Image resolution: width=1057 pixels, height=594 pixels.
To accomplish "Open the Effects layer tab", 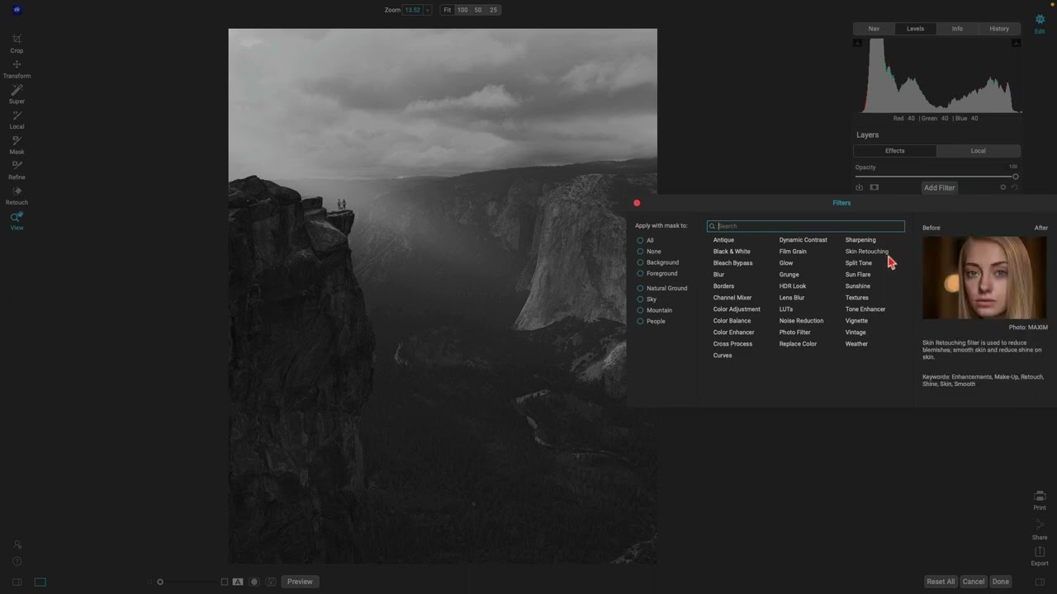I will pyautogui.click(x=895, y=151).
